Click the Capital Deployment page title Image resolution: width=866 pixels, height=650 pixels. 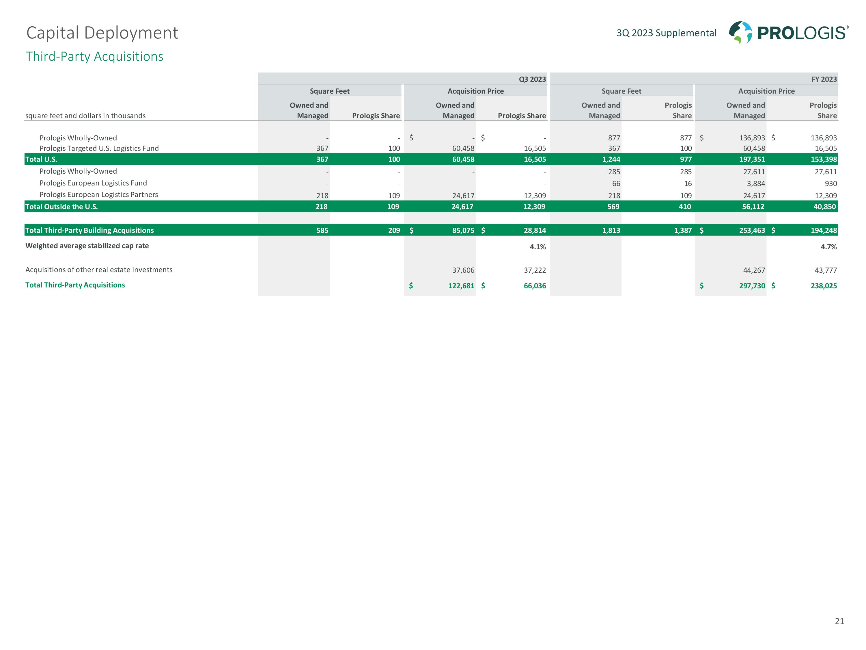tap(102, 33)
